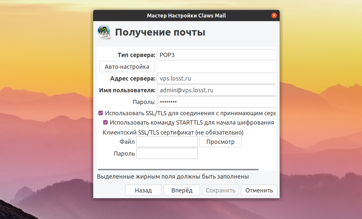The height and width of the screenshot is (219, 362).
Task: Click the server Пароль masked input field
Action: coord(217,102)
